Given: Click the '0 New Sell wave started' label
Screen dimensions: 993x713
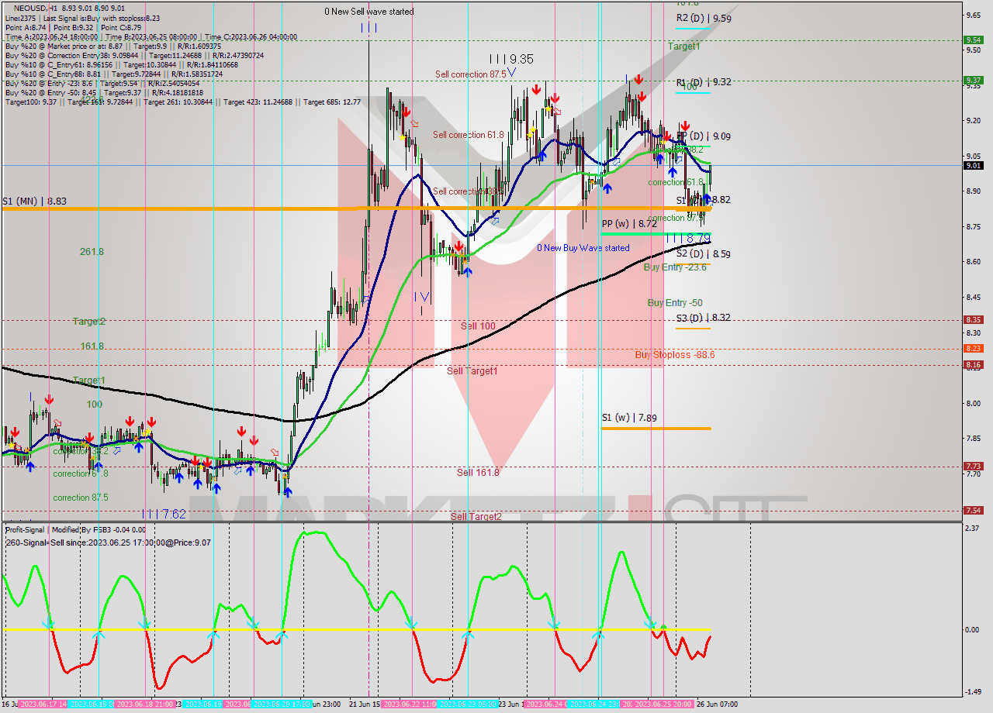Looking at the screenshot, I should (x=369, y=12).
